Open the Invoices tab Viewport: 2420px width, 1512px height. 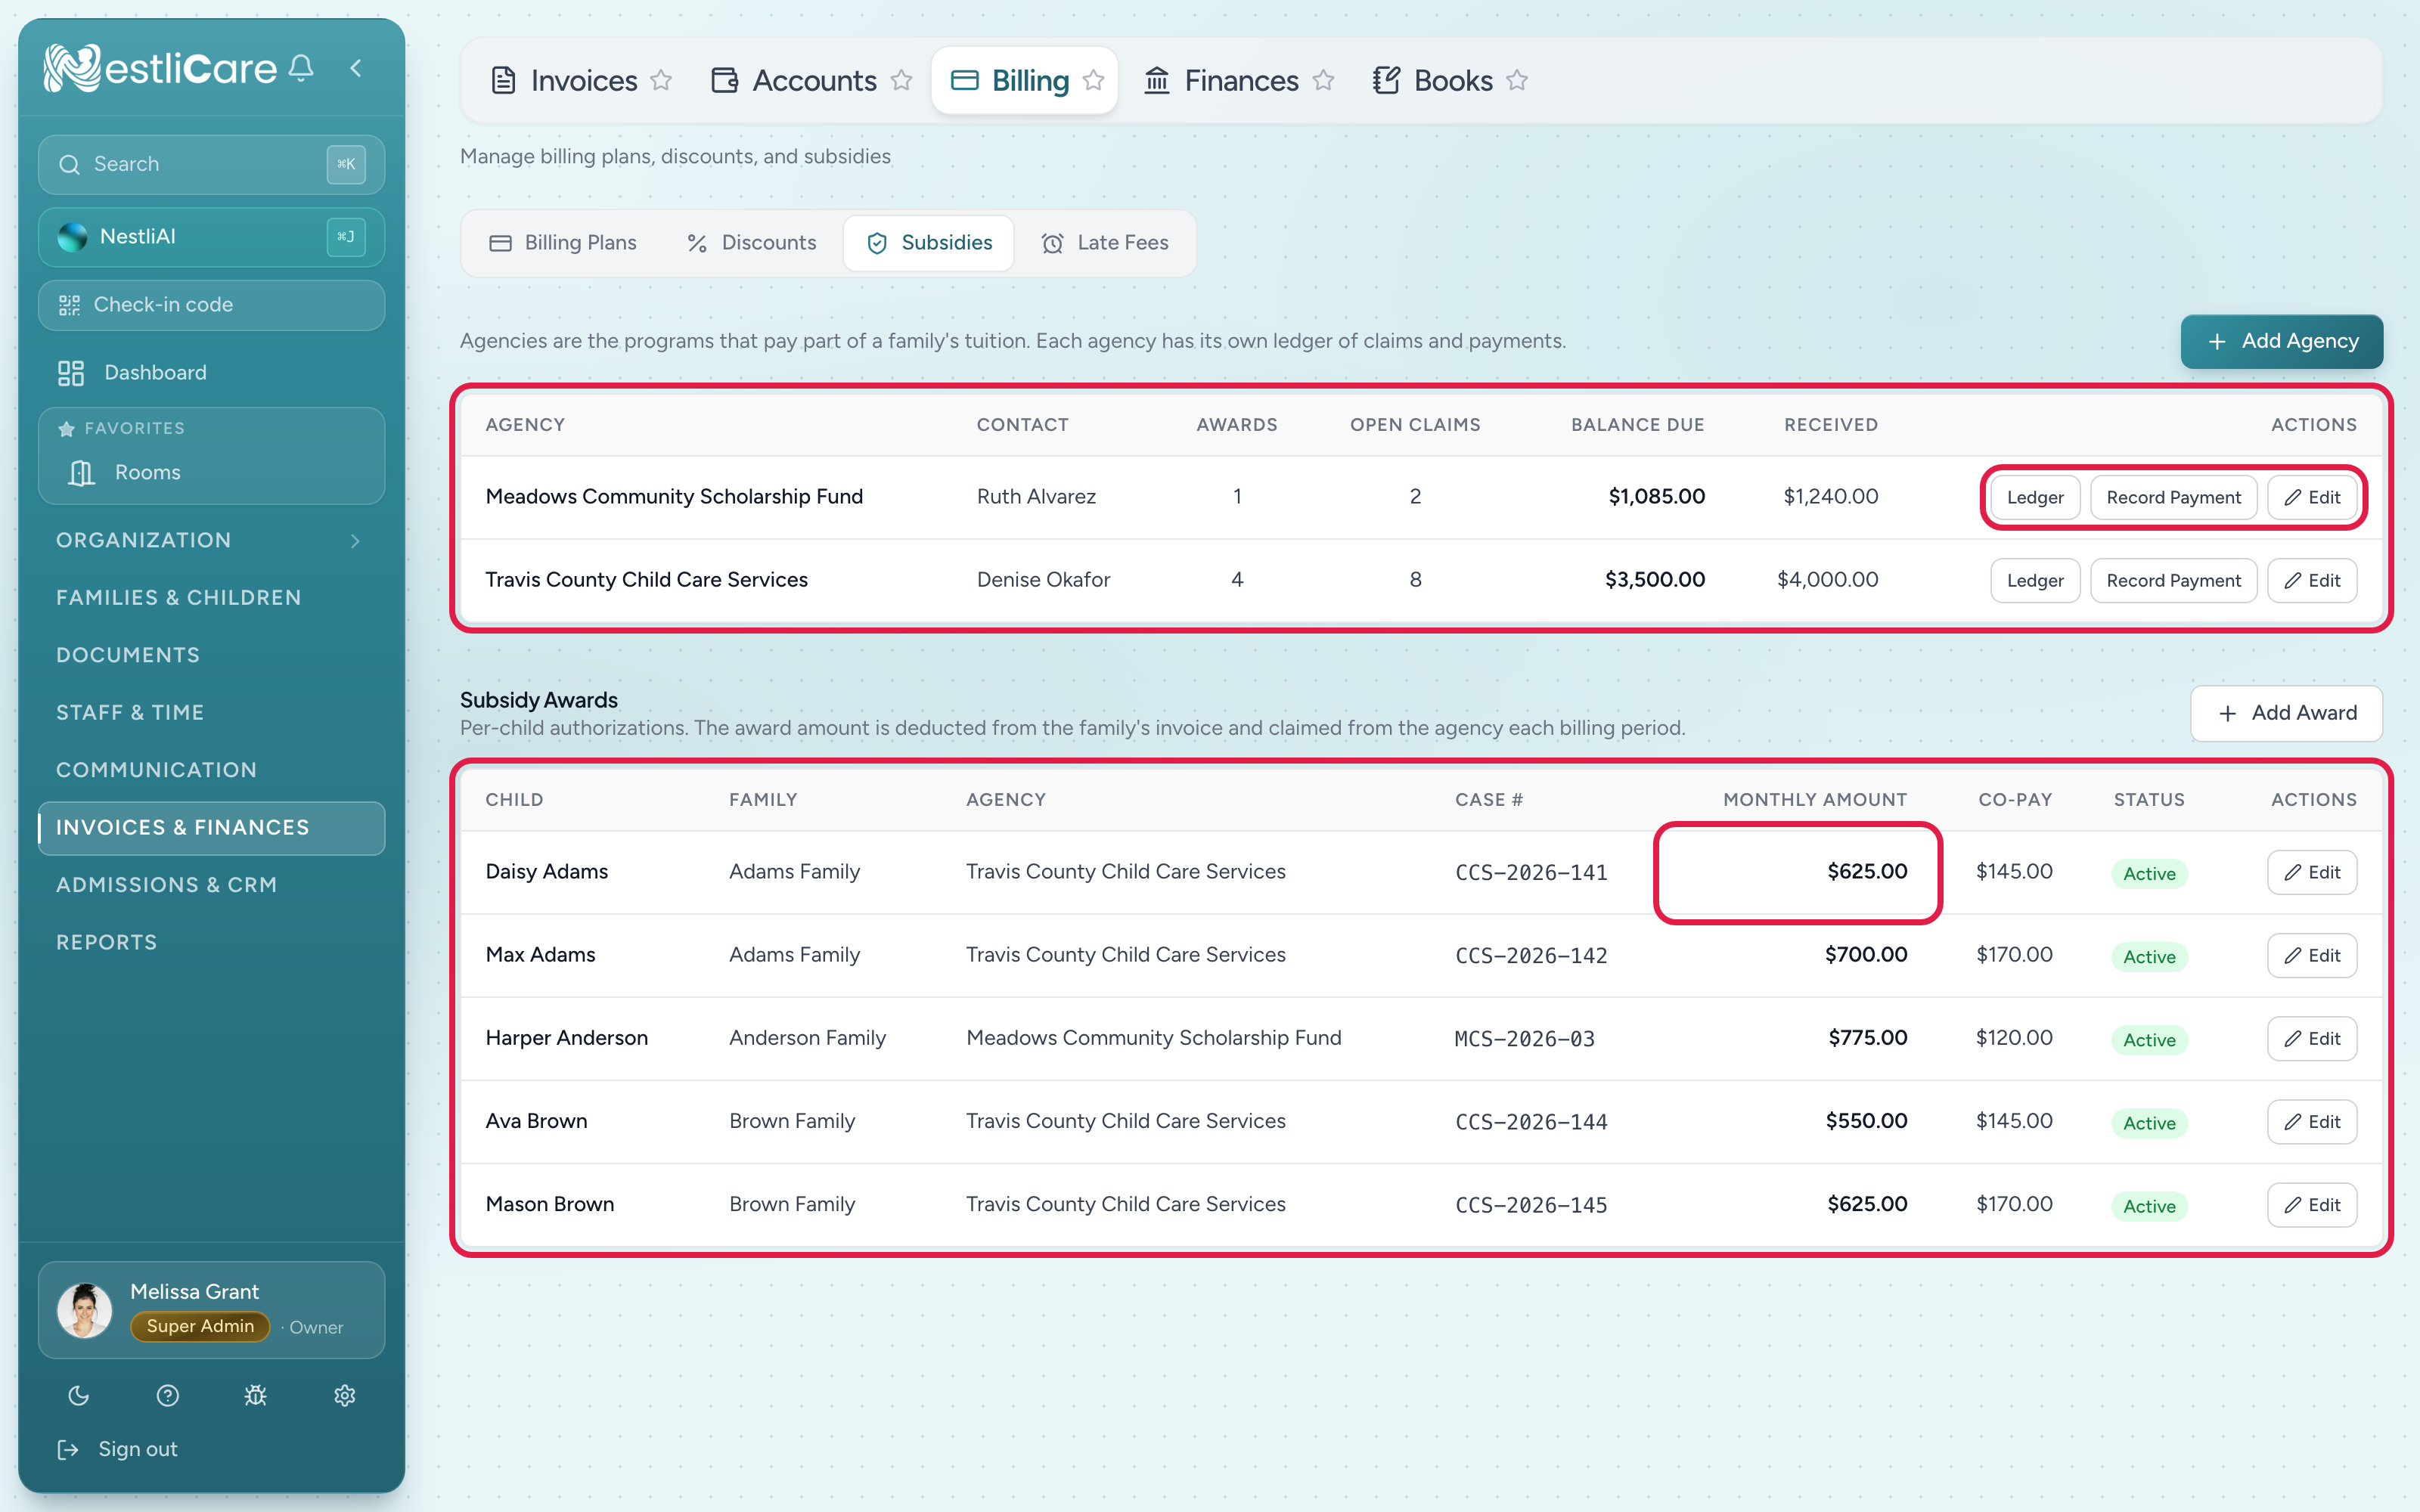(565, 80)
